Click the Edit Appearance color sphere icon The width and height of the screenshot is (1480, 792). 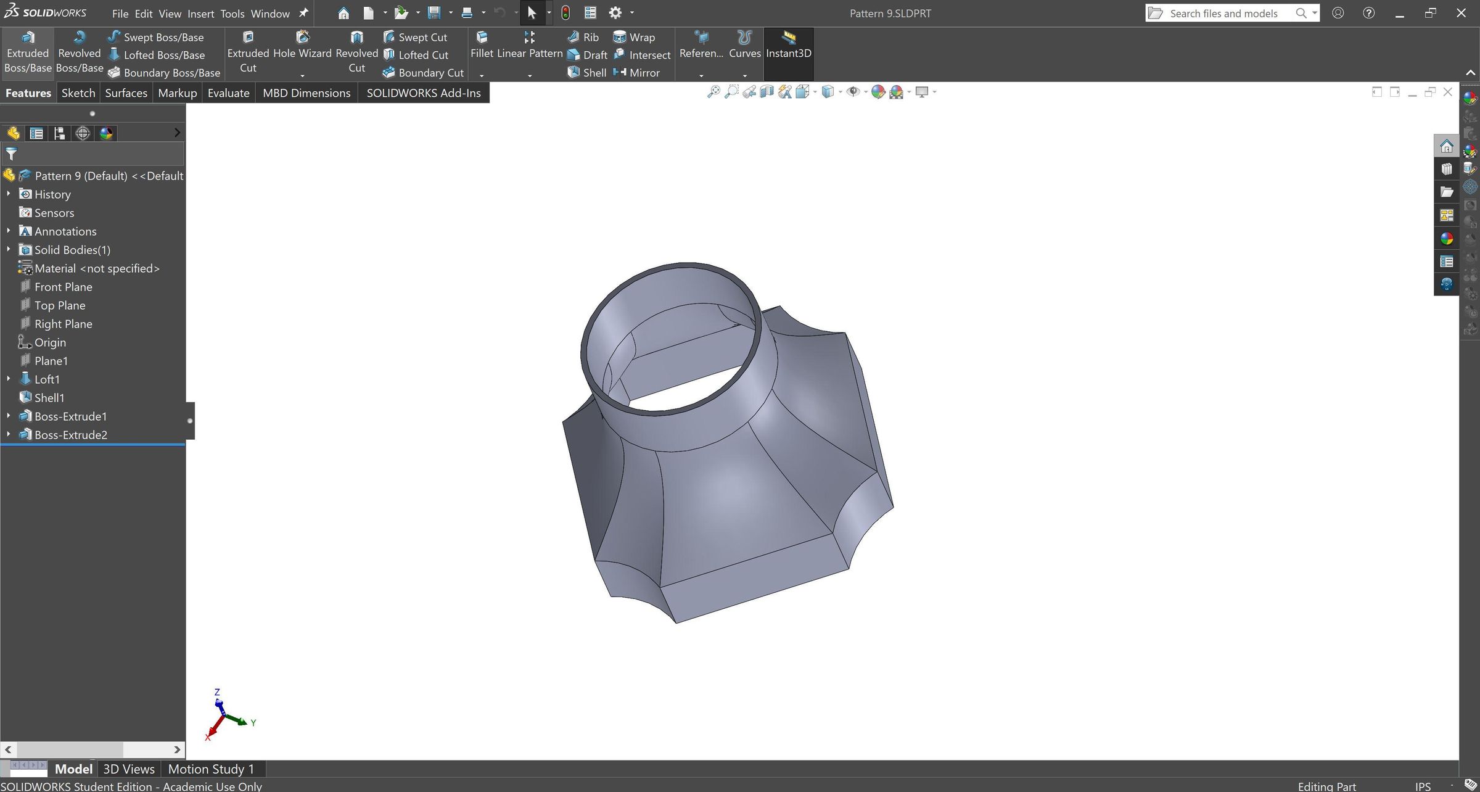(x=878, y=91)
